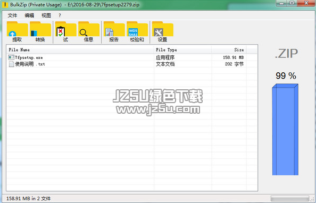316x203 pixels.
Task: Click the BulkZip title bar app icon
Action: tap(5, 4)
